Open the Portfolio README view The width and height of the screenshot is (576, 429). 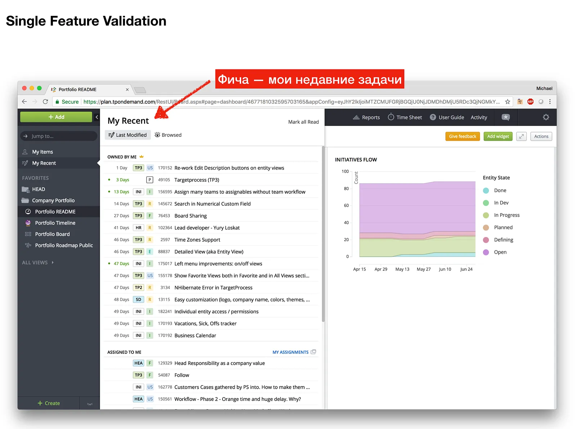[x=55, y=212]
